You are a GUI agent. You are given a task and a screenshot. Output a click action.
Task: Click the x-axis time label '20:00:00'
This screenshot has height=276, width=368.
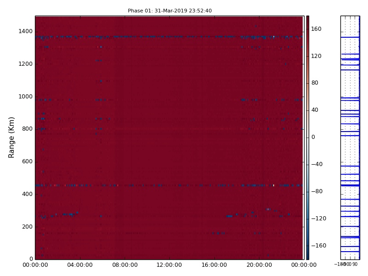259,265
